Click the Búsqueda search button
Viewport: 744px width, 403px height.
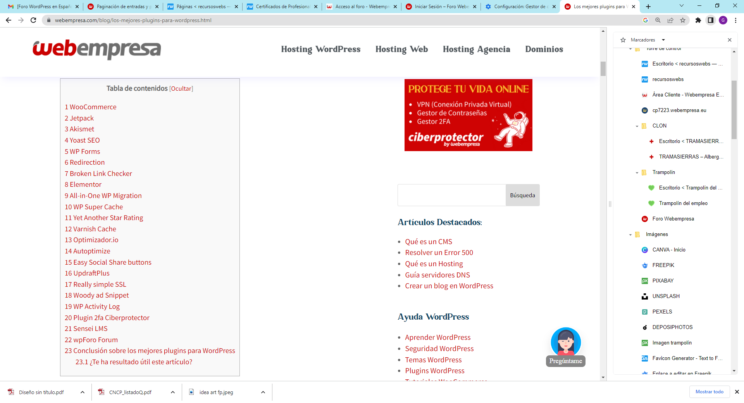[x=522, y=195]
